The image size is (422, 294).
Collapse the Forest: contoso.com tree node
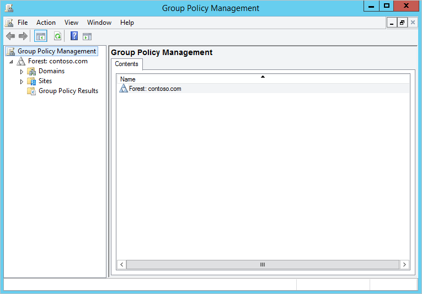click(x=11, y=62)
